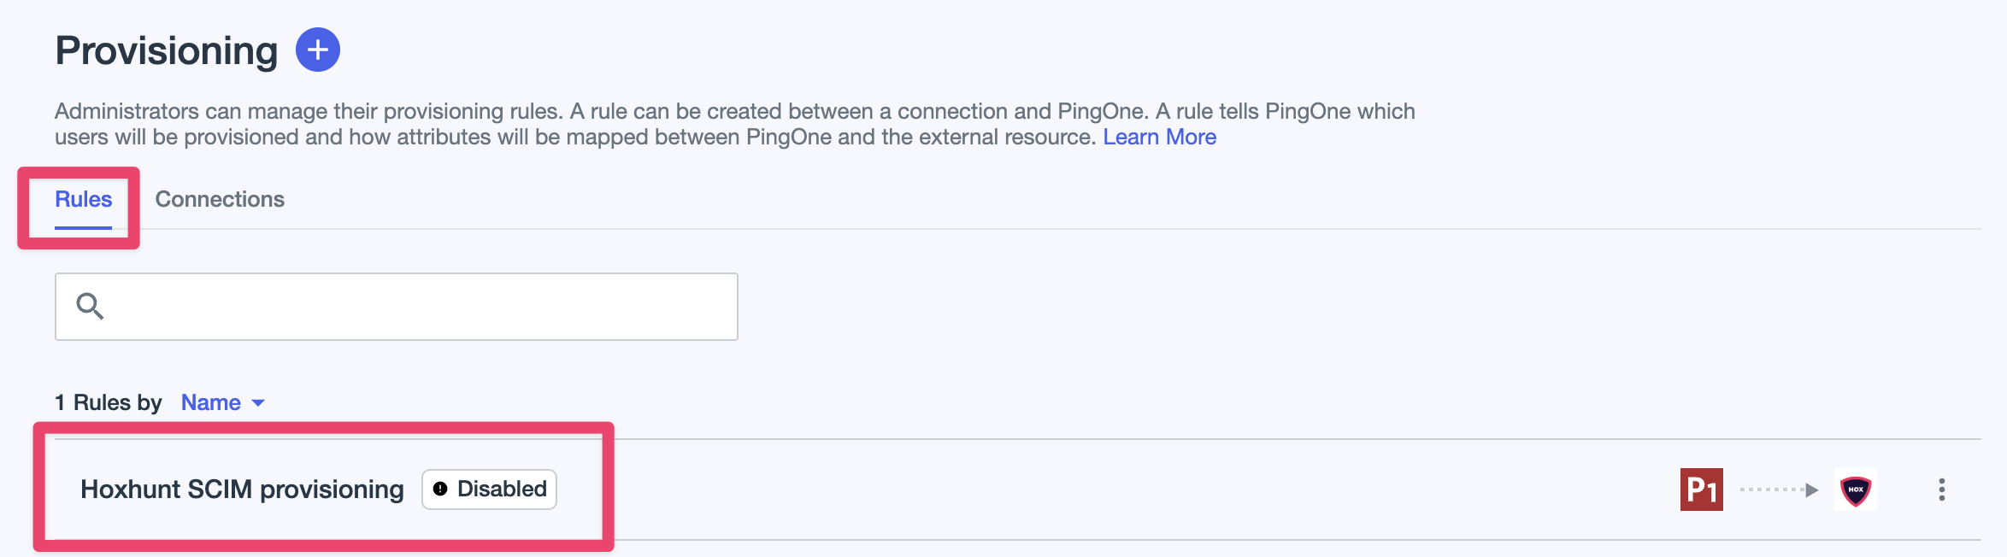Click the "1 Rules by" count label

[x=109, y=402]
